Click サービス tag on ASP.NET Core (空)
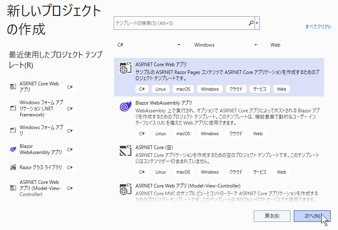338x230 pixels. coord(260,172)
